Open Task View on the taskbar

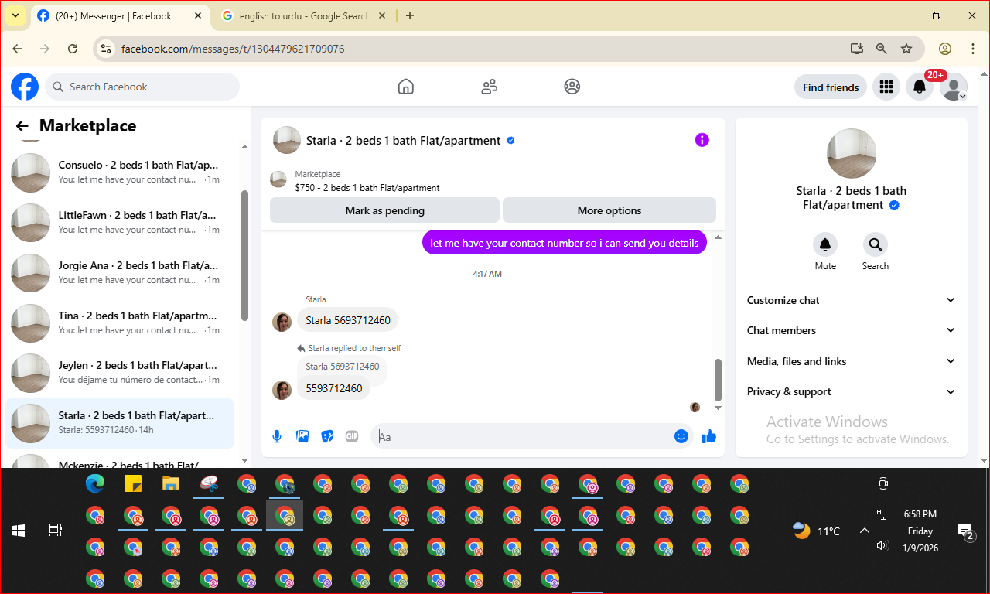click(56, 531)
